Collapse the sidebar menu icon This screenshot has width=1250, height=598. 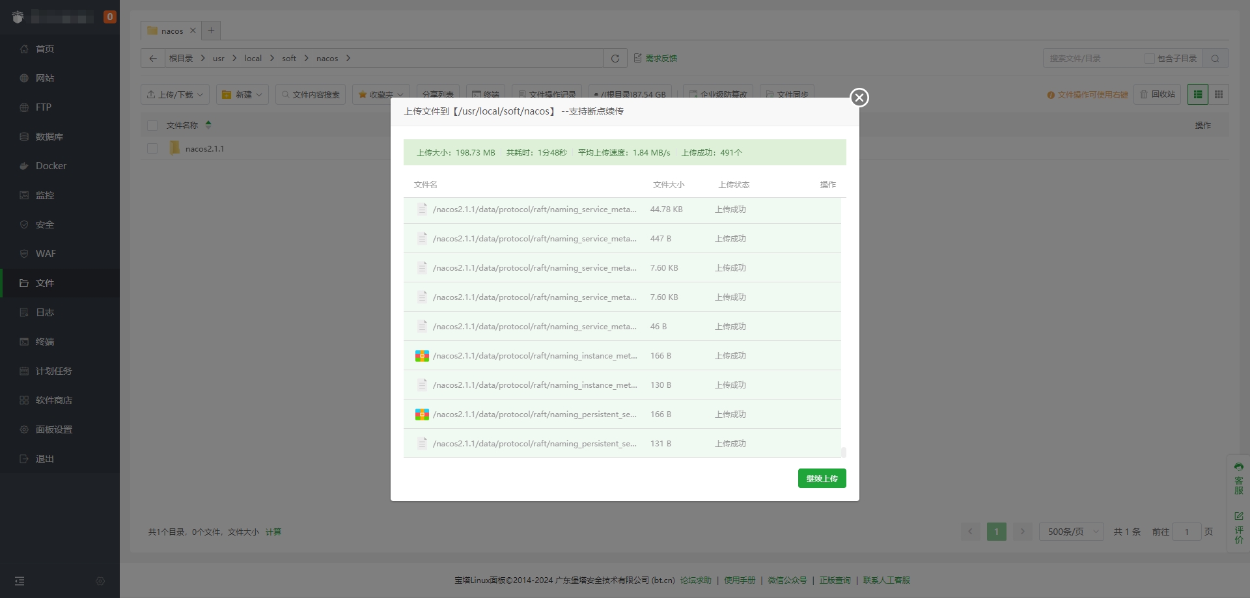tap(20, 581)
